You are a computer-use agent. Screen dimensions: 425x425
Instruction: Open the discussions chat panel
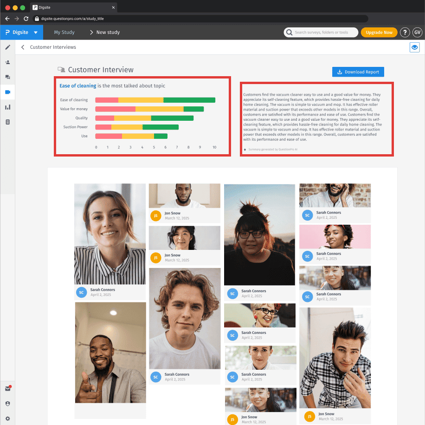pos(7,77)
